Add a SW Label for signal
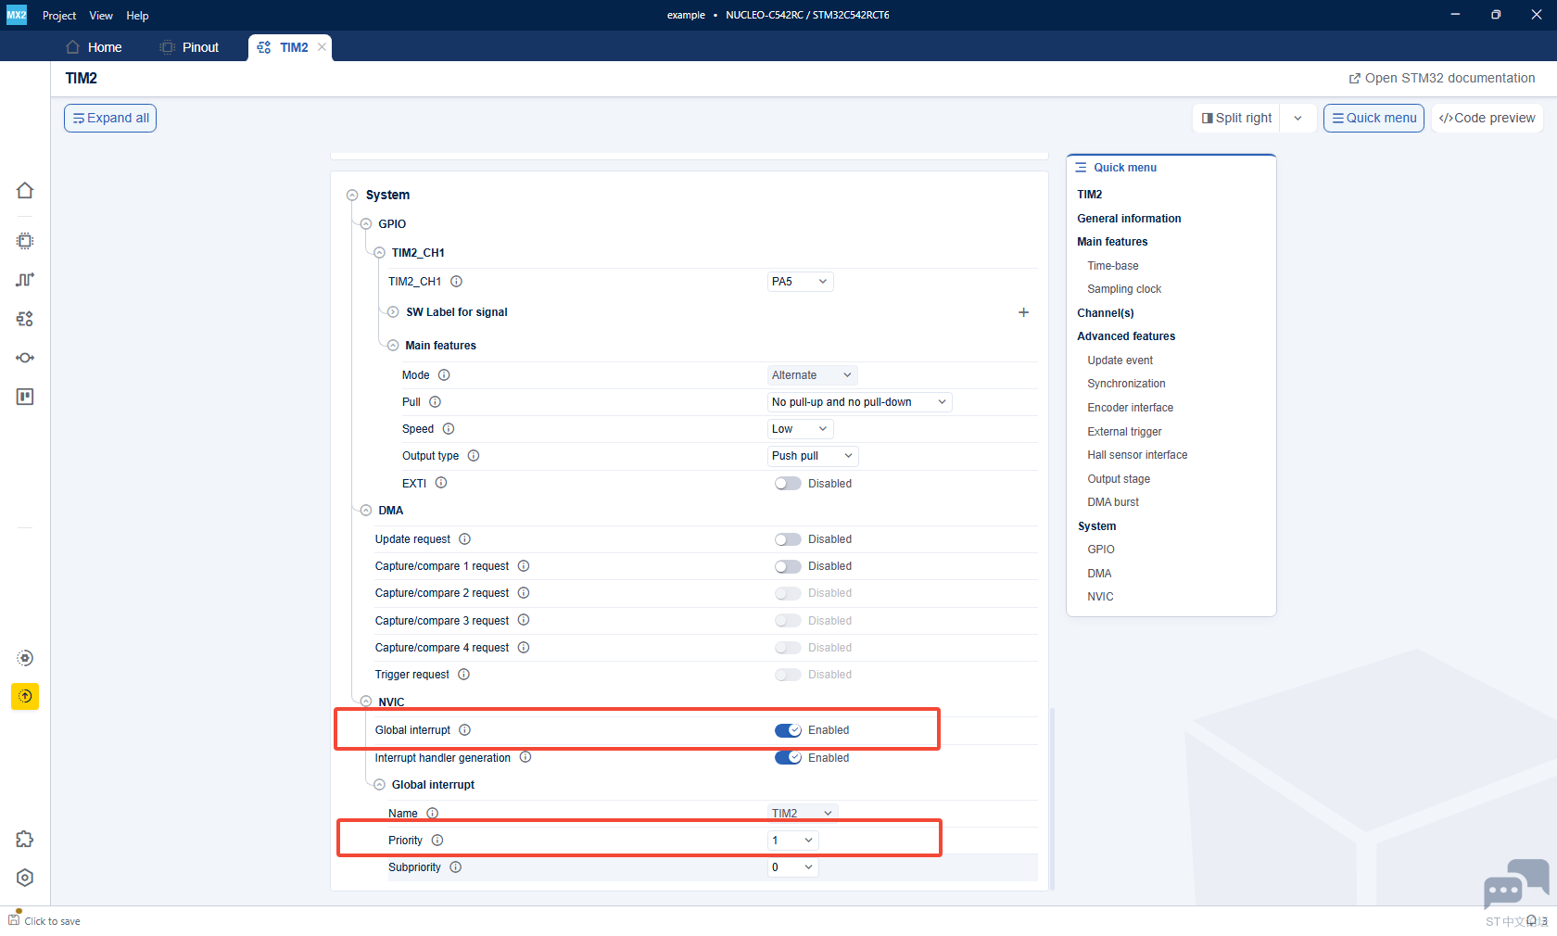The height and width of the screenshot is (936, 1557). [x=1023, y=312]
